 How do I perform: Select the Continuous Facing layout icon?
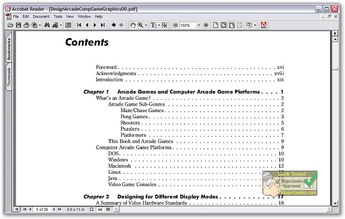(108, 210)
